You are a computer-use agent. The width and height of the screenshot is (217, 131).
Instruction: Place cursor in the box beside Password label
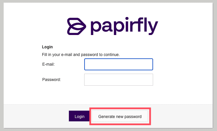(x=118, y=80)
